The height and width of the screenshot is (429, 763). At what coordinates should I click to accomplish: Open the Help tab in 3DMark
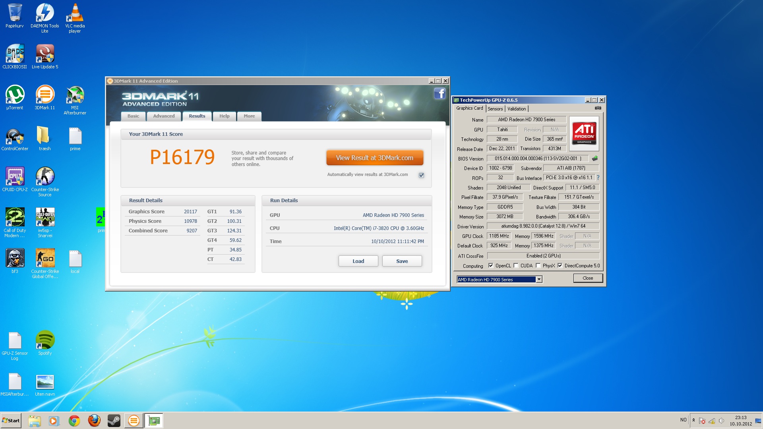(x=225, y=116)
